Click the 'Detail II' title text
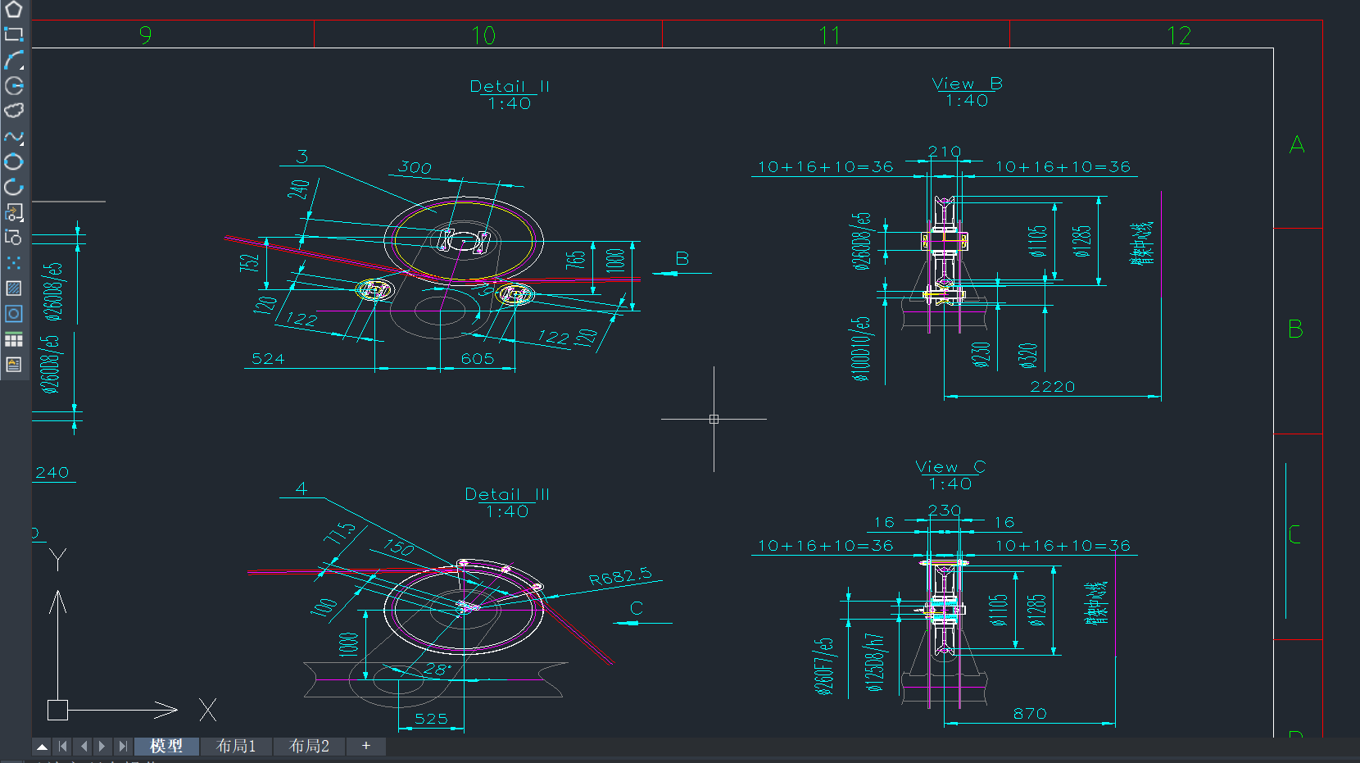1360x763 pixels. pos(510,86)
